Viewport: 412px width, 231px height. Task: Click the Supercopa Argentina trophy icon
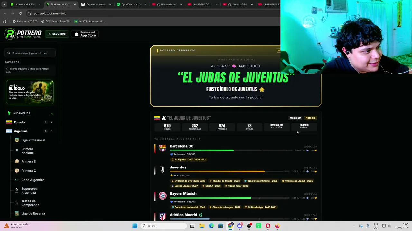click(17, 191)
